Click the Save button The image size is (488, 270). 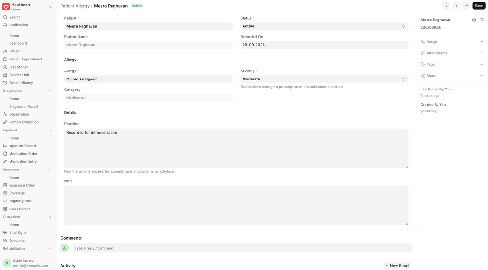pyautogui.click(x=478, y=6)
